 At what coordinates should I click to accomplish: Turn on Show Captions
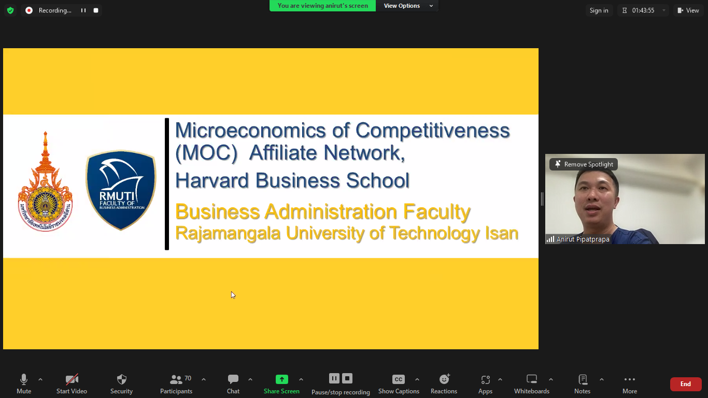(399, 384)
